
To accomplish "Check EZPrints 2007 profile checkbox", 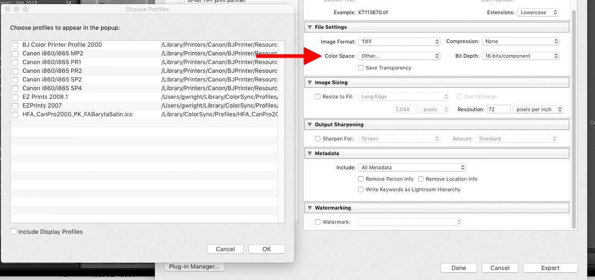I will click(15, 106).
